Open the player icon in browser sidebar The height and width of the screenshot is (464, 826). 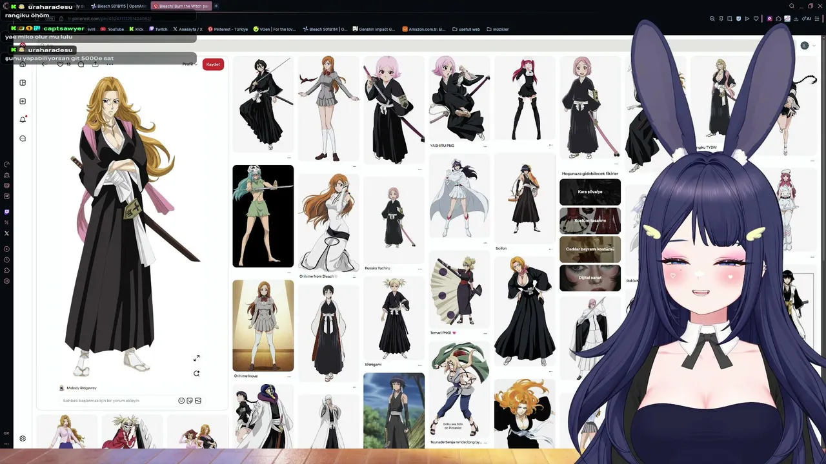click(6, 249)
